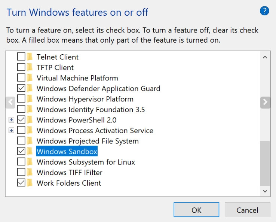Click the folder icon next to Virtual Machine Platform
This screenshot has height=222, width=276.
click(x=30, y=78)
